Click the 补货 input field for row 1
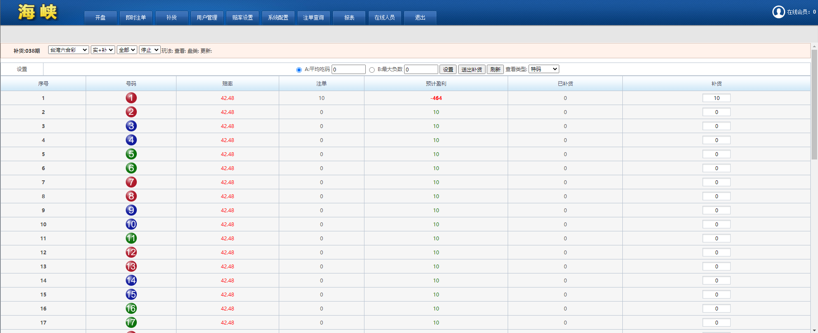 (716, 98)
